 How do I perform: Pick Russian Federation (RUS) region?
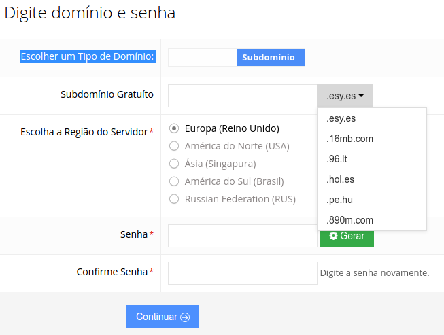click(x=174, y=199)
